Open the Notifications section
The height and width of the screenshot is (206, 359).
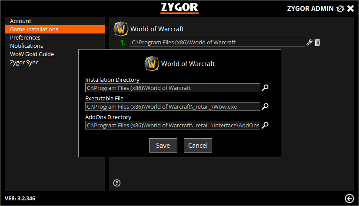tap(55, 46)
